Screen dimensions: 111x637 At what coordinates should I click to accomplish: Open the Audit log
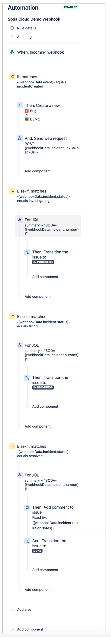24,37
